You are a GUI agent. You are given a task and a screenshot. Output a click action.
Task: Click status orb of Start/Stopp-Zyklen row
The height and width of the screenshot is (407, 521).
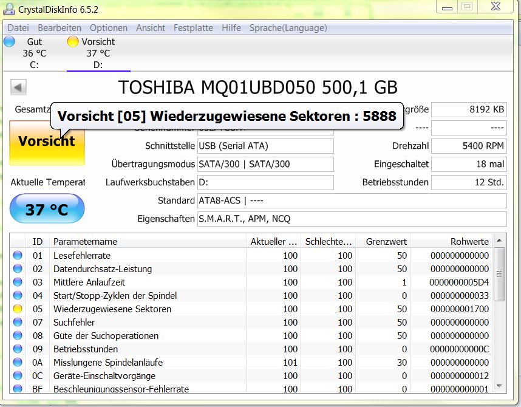pyautogui.click(x=18, y=295)
